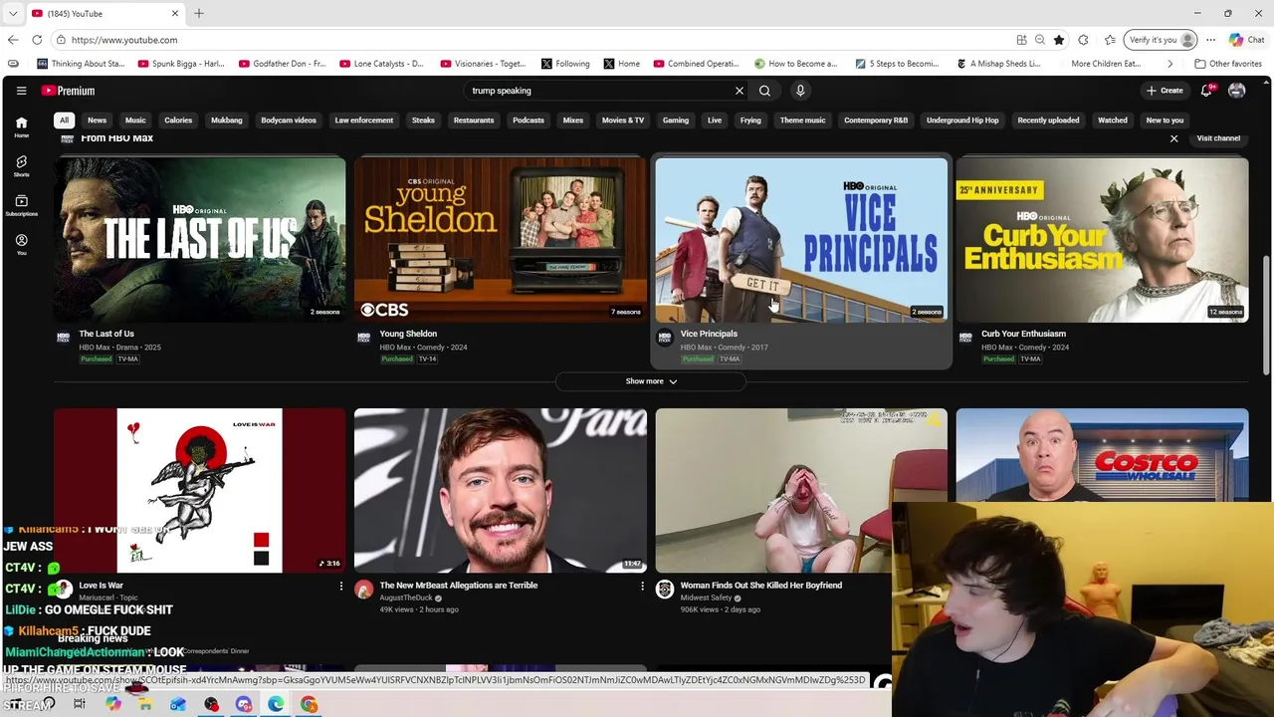Open Other favorites folder

[1228, 64]
